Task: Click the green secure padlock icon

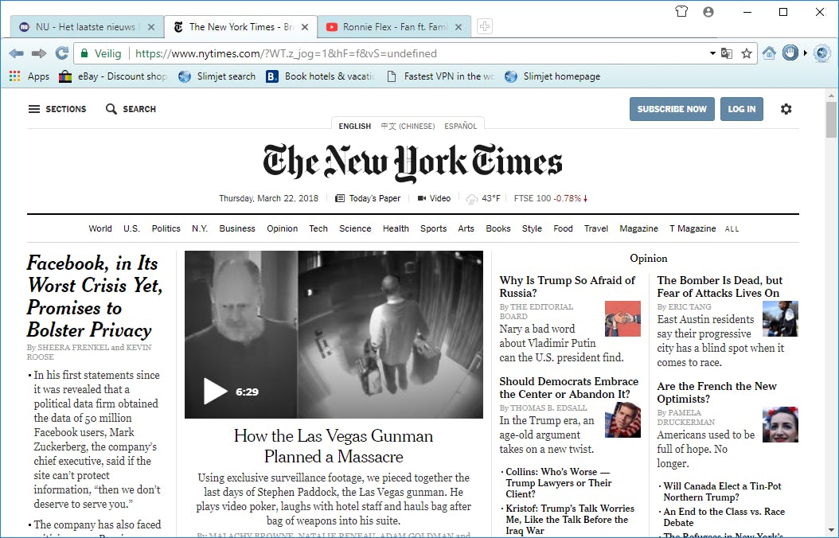Action: point(84,53)
